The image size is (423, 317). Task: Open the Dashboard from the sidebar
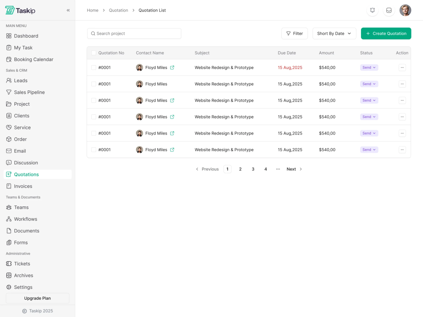coord(25,36)
